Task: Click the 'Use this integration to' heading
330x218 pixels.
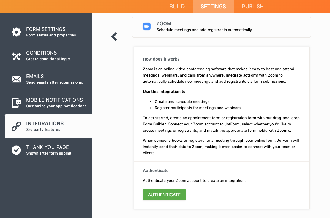Action: click(164, 91)
